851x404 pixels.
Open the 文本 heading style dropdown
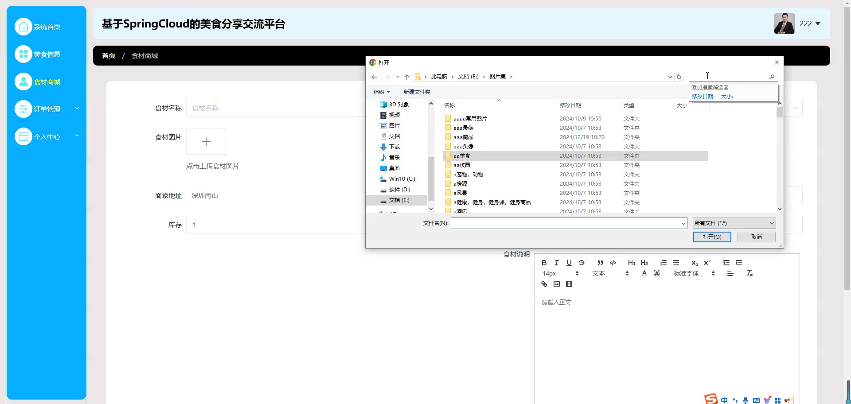click(x=610, y=273)
